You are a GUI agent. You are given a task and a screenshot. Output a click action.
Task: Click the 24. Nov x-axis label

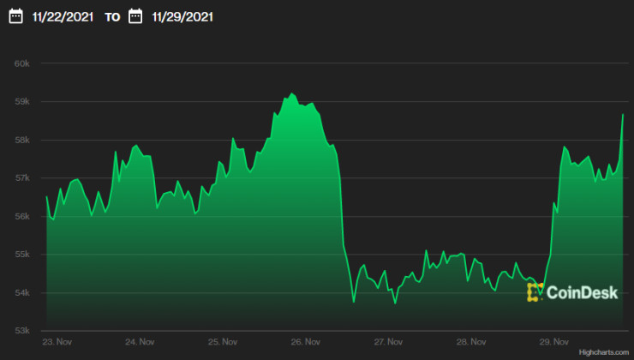(141, 340)
